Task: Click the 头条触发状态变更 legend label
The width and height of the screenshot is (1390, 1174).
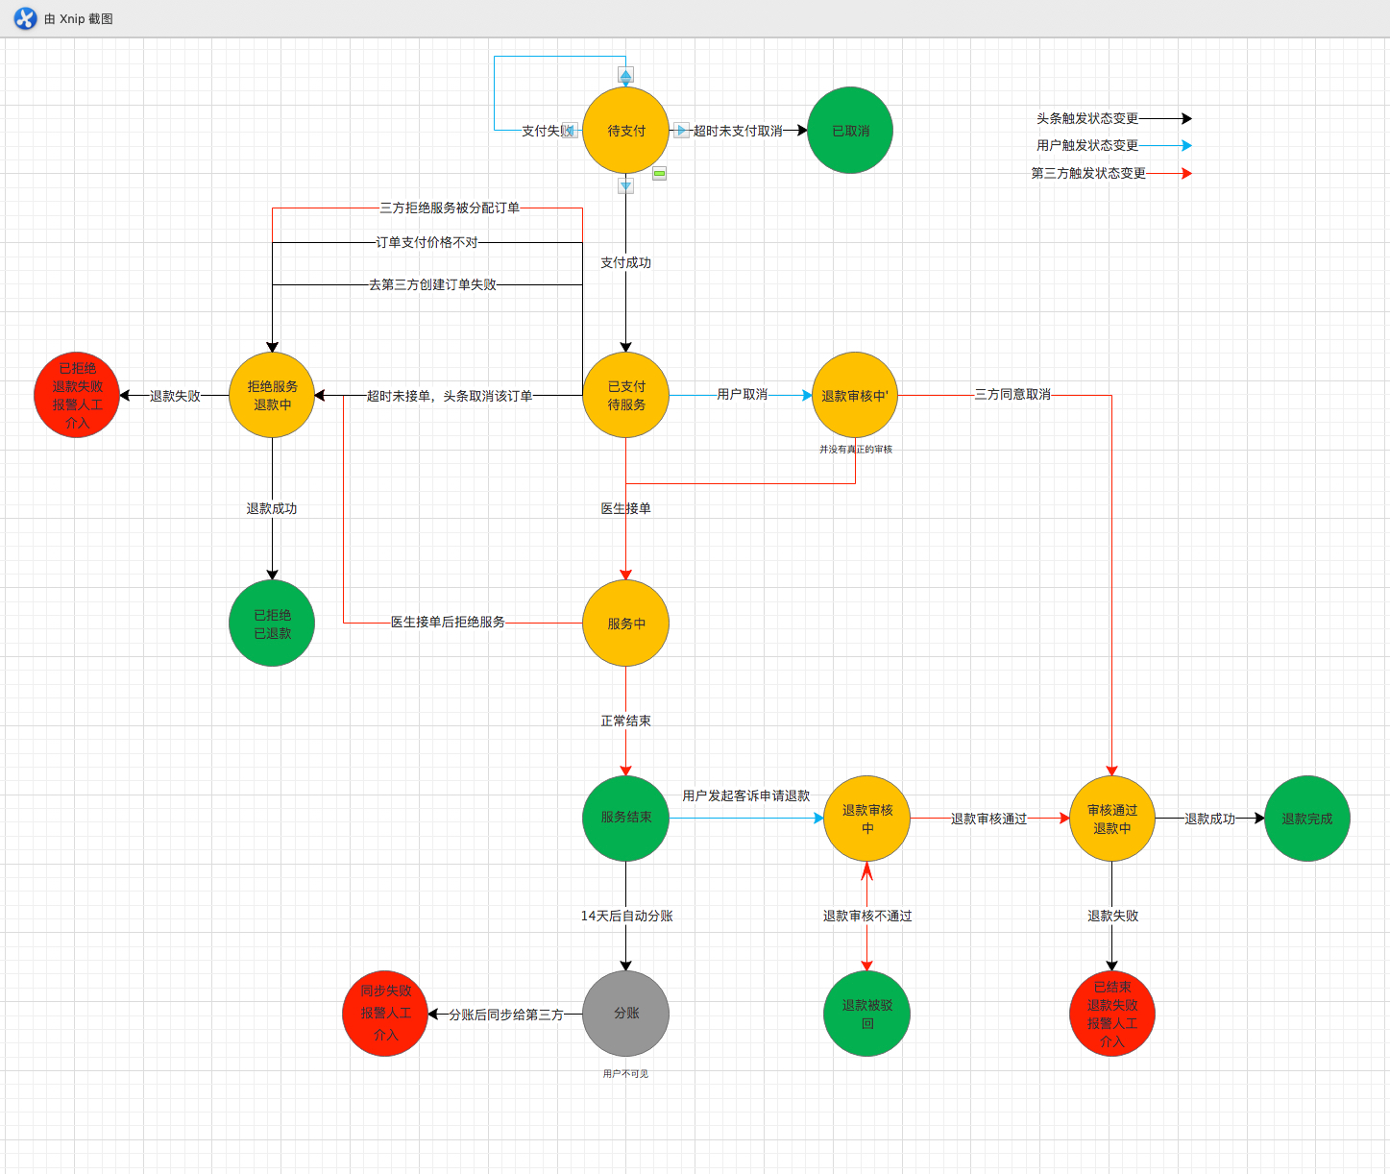Action: tap(1086, 118)
